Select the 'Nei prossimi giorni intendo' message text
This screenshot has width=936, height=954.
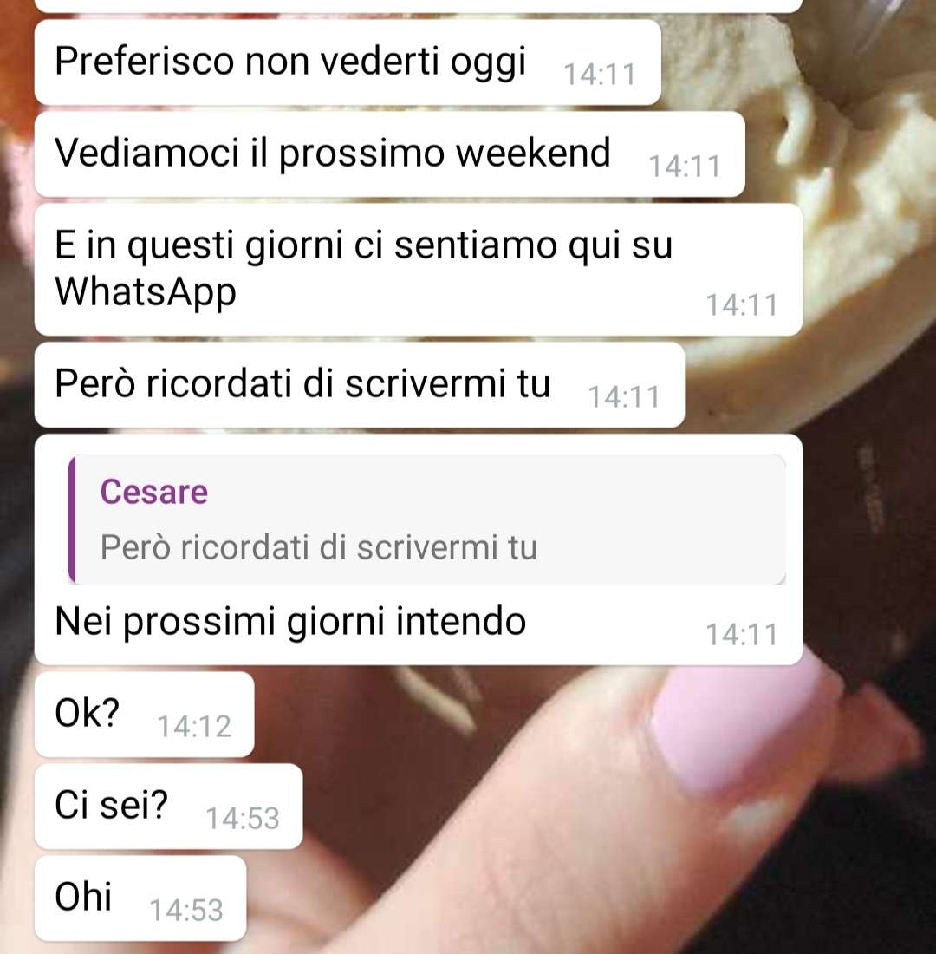[x=290, y=622]
